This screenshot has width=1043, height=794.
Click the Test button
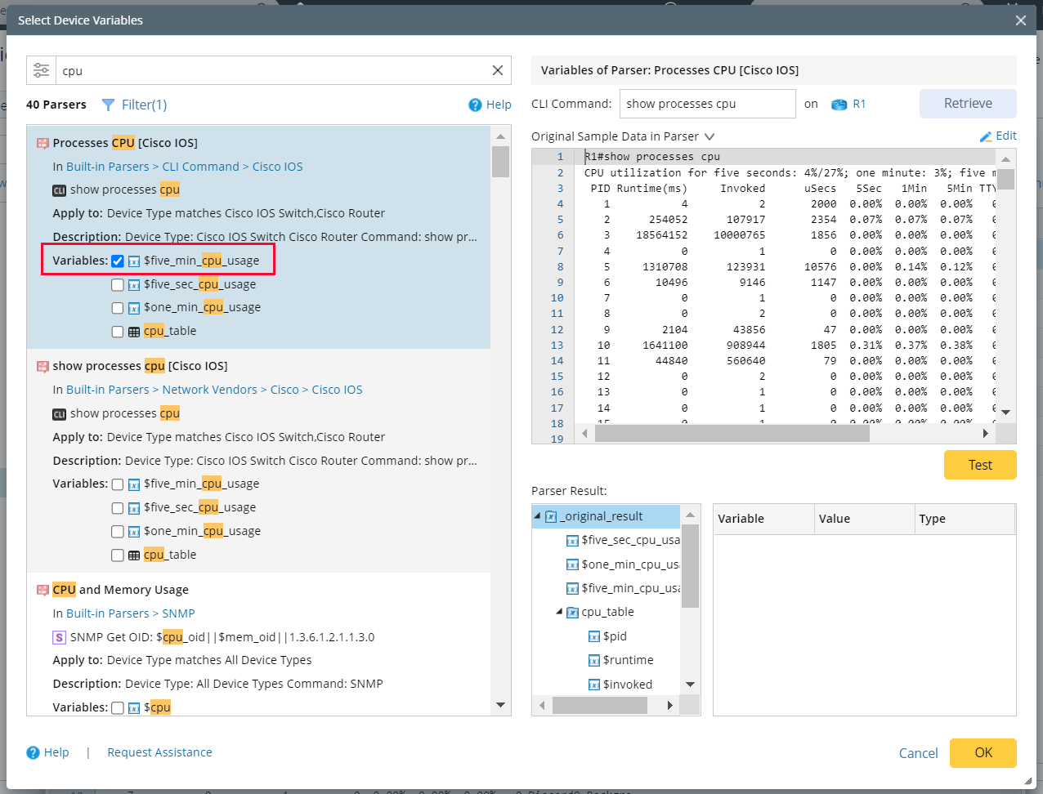pos(980,464)
